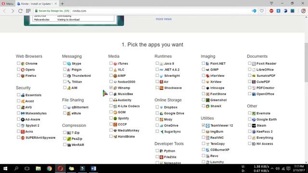
Task: Check the .NET 4.6.2 checkbox
Action: click(x=157, y=69)
